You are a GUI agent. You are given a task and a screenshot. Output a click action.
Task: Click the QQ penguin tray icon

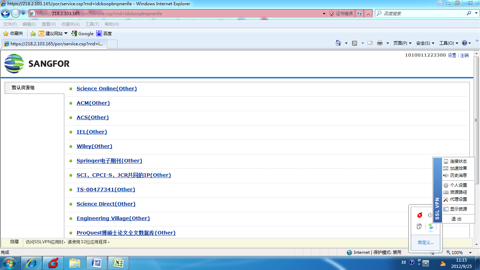click(443, 263)
